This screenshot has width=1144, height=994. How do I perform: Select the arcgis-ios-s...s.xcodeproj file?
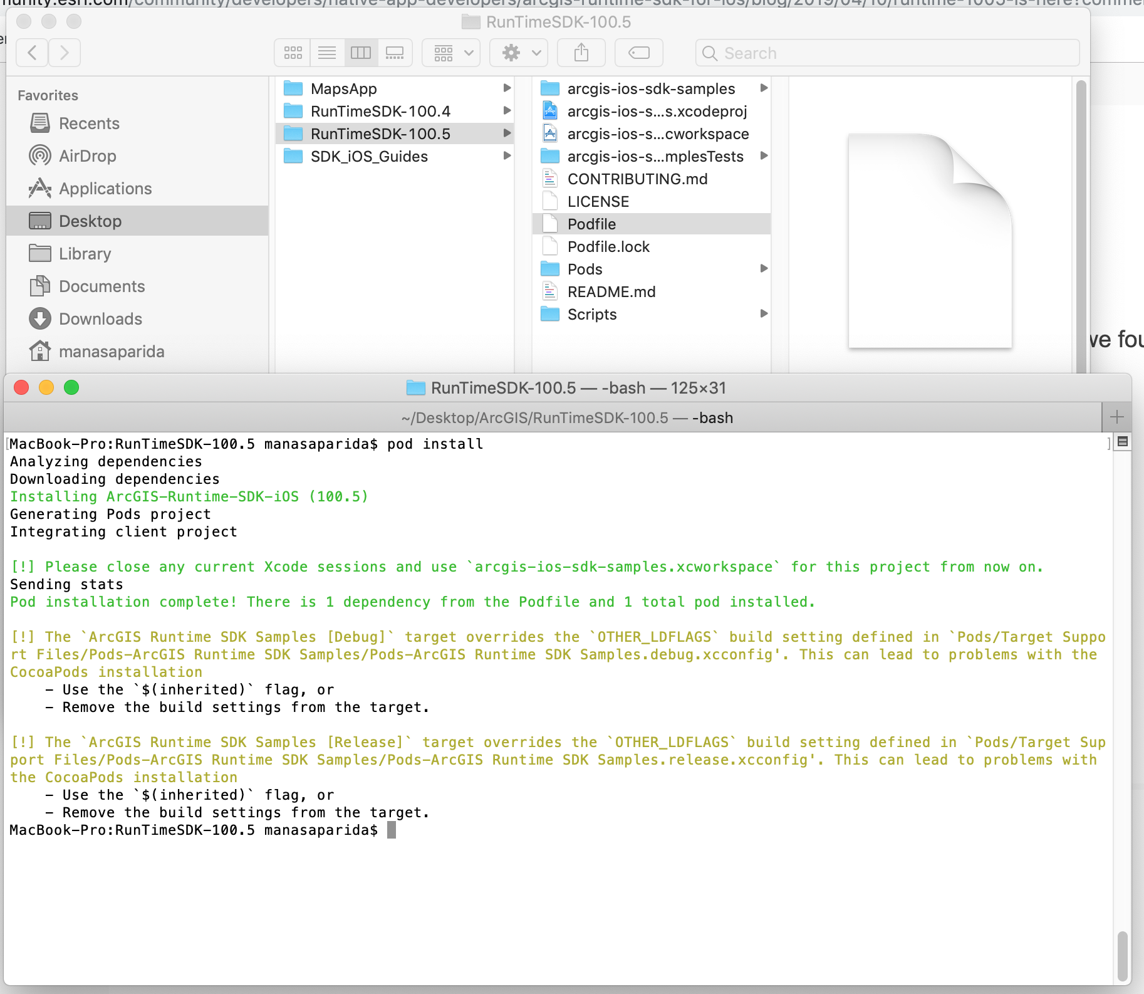pyautogui.click(x=652, y=111)
